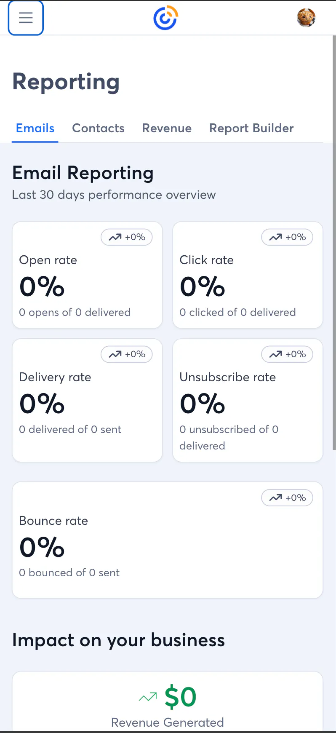The width and height of the screenshot is (336, 733).
Task: Click the Constant Contact logo
Action: [x=165, y=18]
